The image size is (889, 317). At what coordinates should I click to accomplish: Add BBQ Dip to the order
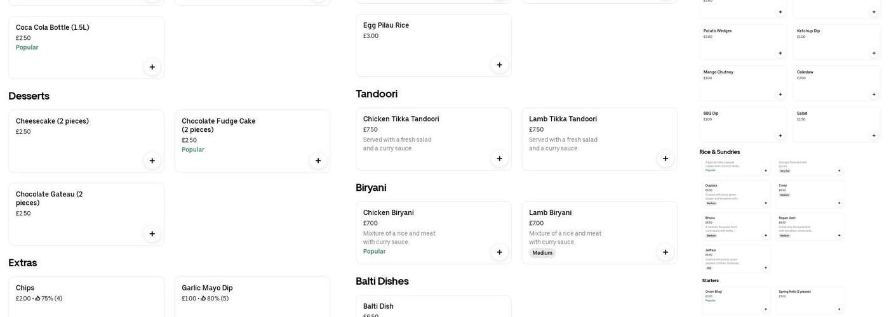[780, 136]
